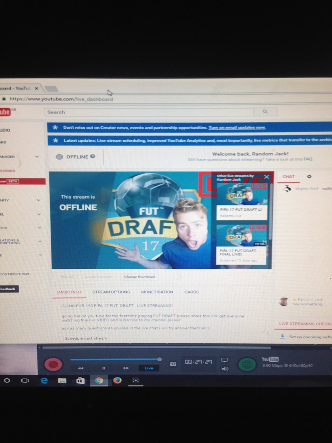This screenshot has height=443, width=332.
Task: Expand the Channel sidebar section
Action: 39,214
